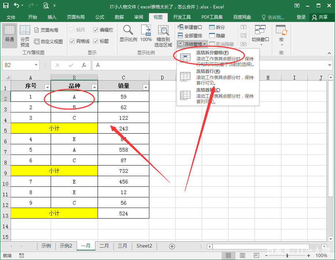Click zoom out minus button in status bar

tap(266, 256)
